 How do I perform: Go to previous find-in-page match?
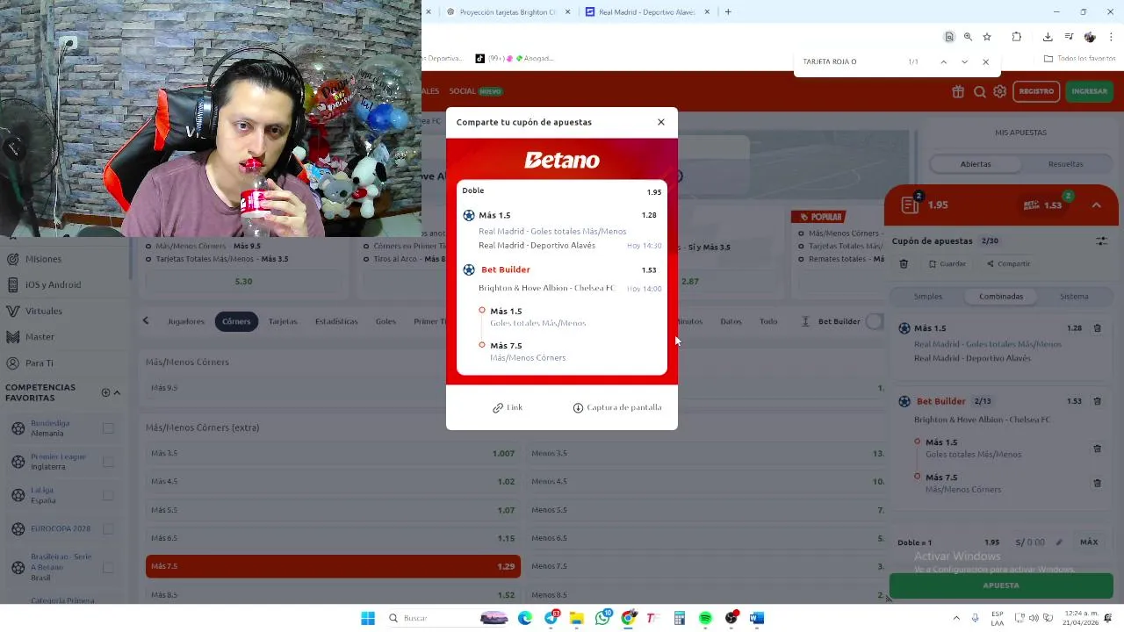click(x=943, y=61)
